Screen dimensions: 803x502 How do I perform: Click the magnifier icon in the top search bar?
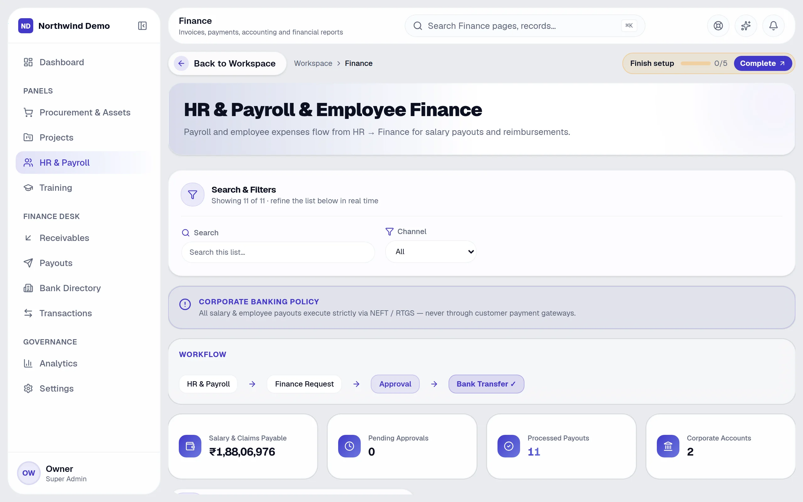[418, 25]
